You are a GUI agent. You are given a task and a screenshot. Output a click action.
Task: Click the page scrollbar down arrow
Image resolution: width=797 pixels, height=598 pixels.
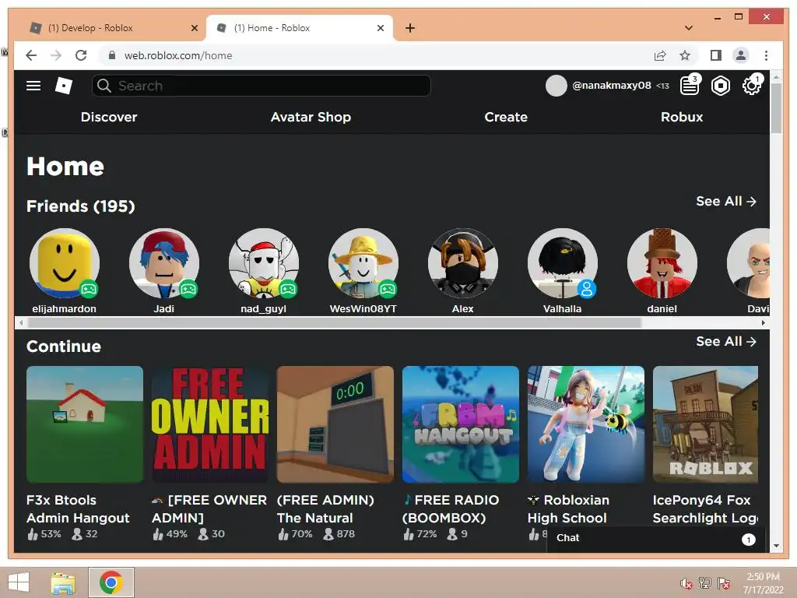(x=776, y=546)
